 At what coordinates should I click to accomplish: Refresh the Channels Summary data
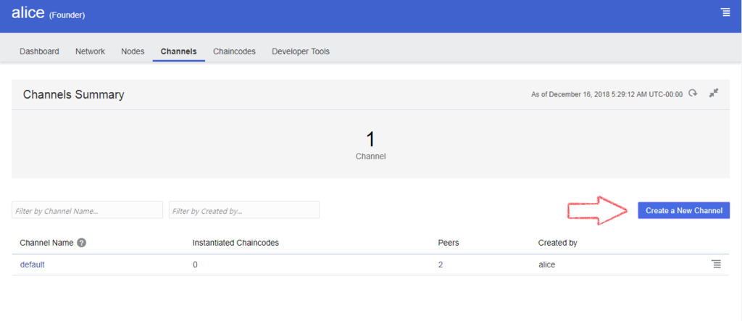click(x=693, y=93)
